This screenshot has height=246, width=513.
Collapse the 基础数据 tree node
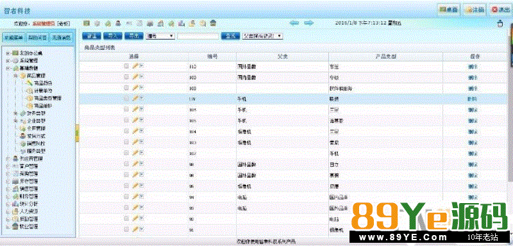pyautogui.click(x=8, y=69)
